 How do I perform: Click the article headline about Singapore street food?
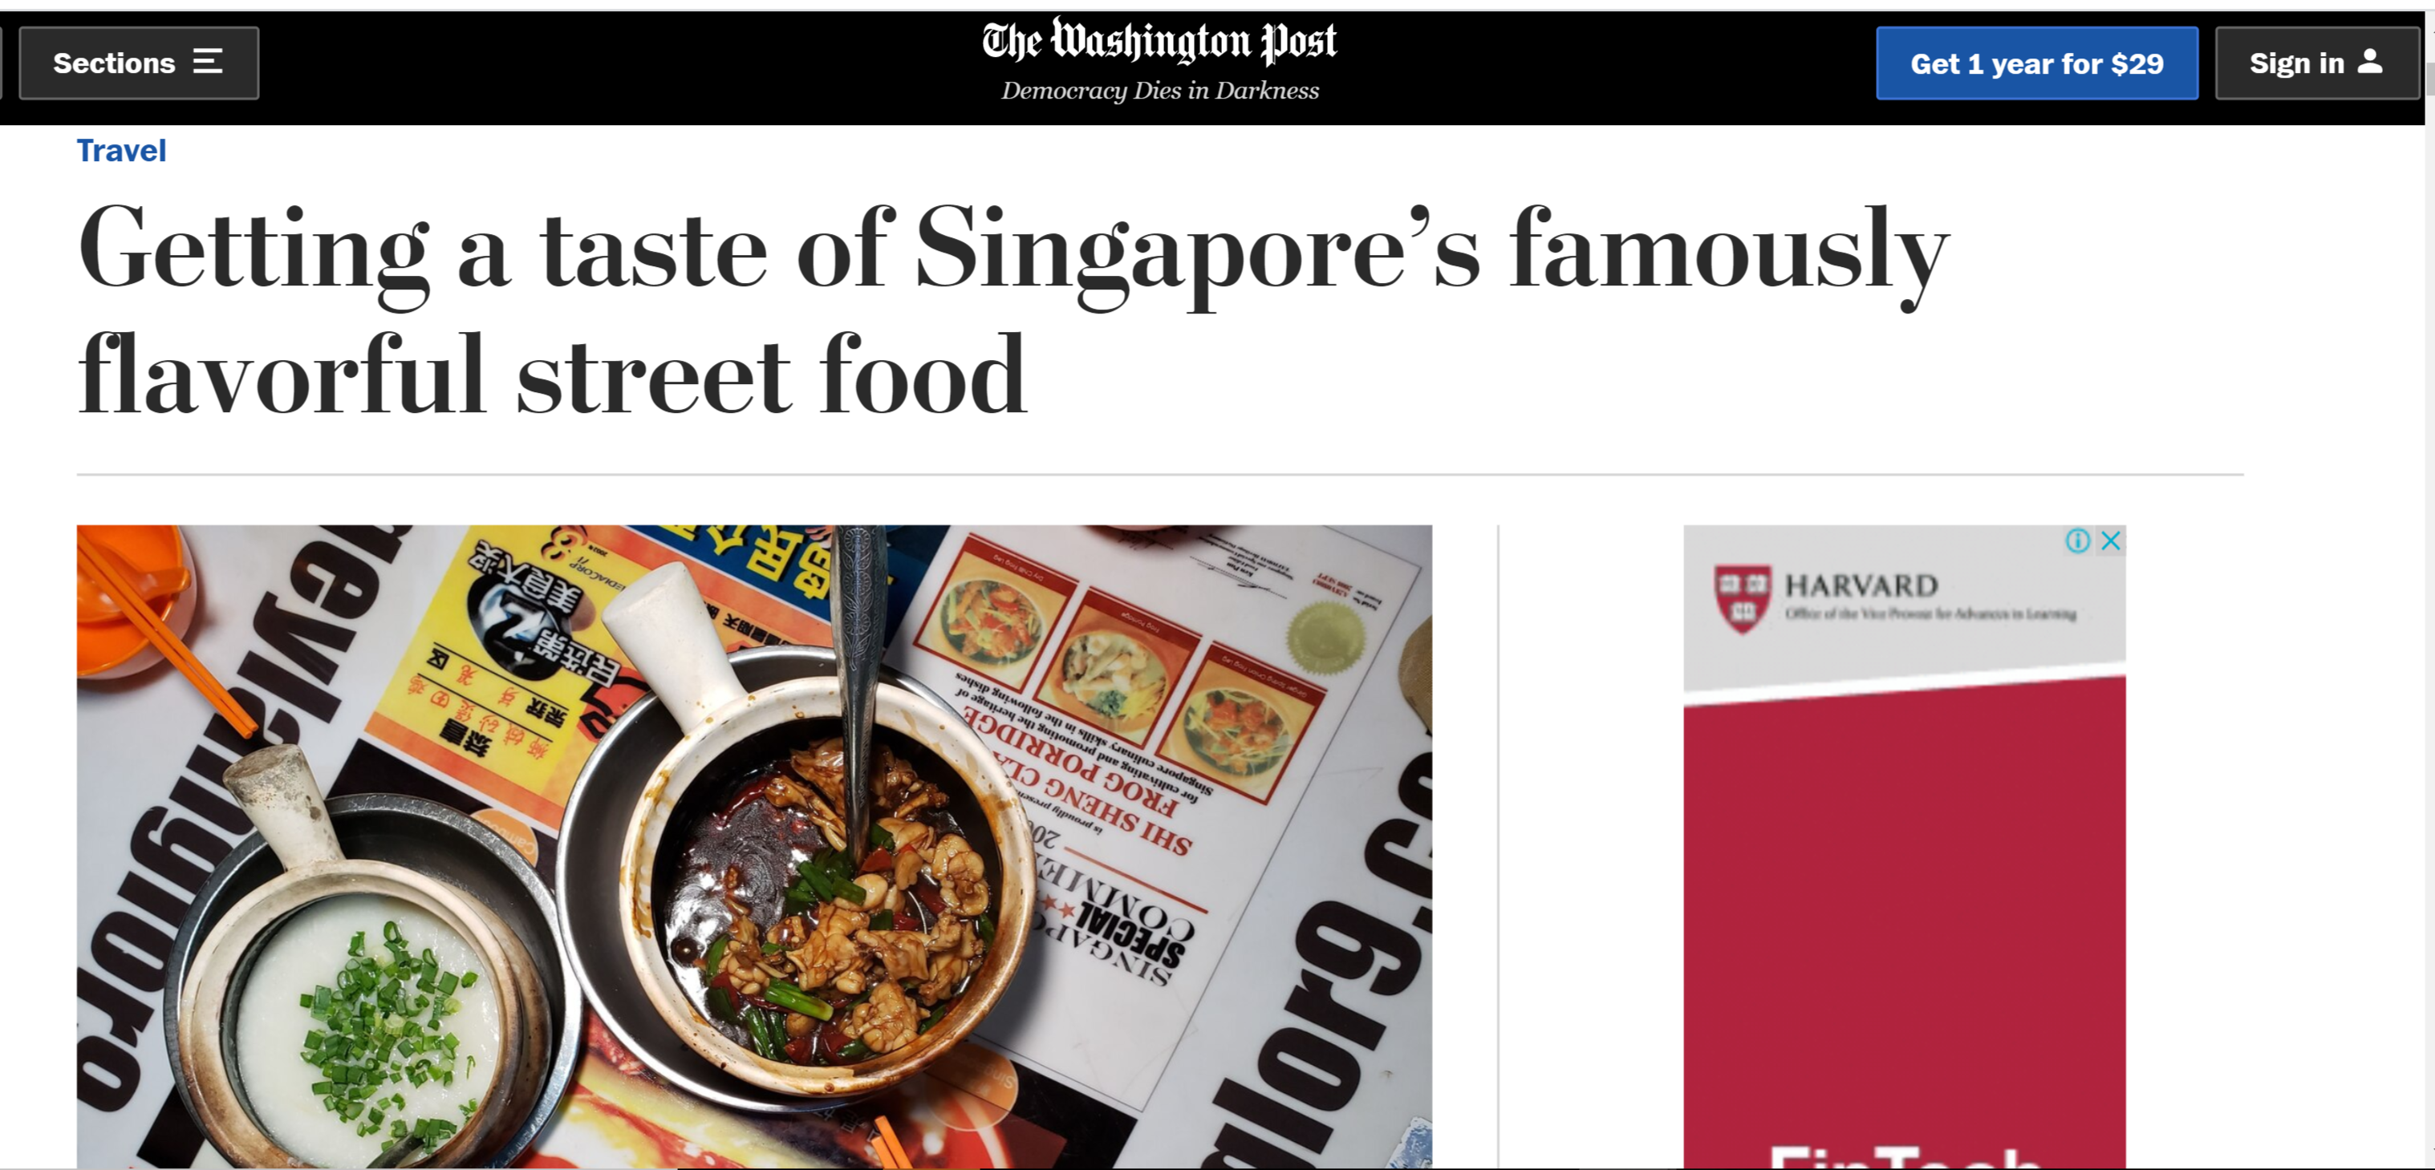1013,309
